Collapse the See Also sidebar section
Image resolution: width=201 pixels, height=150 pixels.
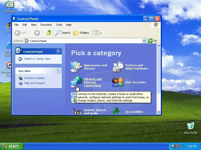tap(58, 70)
